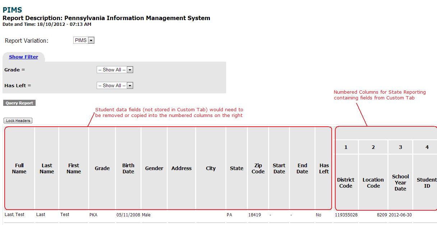The image size is (437, 225).
Task: Select the School Year Date column header
Action: [x=400, y=183]
